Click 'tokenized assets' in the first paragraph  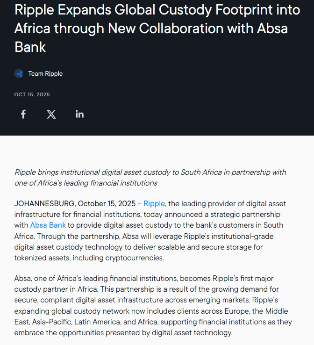point(42,258)
